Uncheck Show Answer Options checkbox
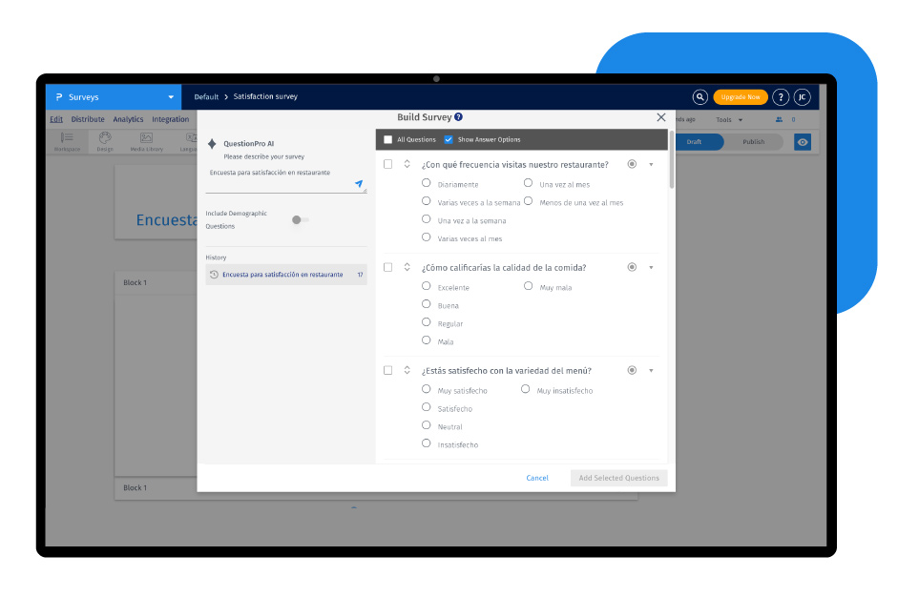The height and width of the screenshot is (597, 898). [x=449, y=139]
